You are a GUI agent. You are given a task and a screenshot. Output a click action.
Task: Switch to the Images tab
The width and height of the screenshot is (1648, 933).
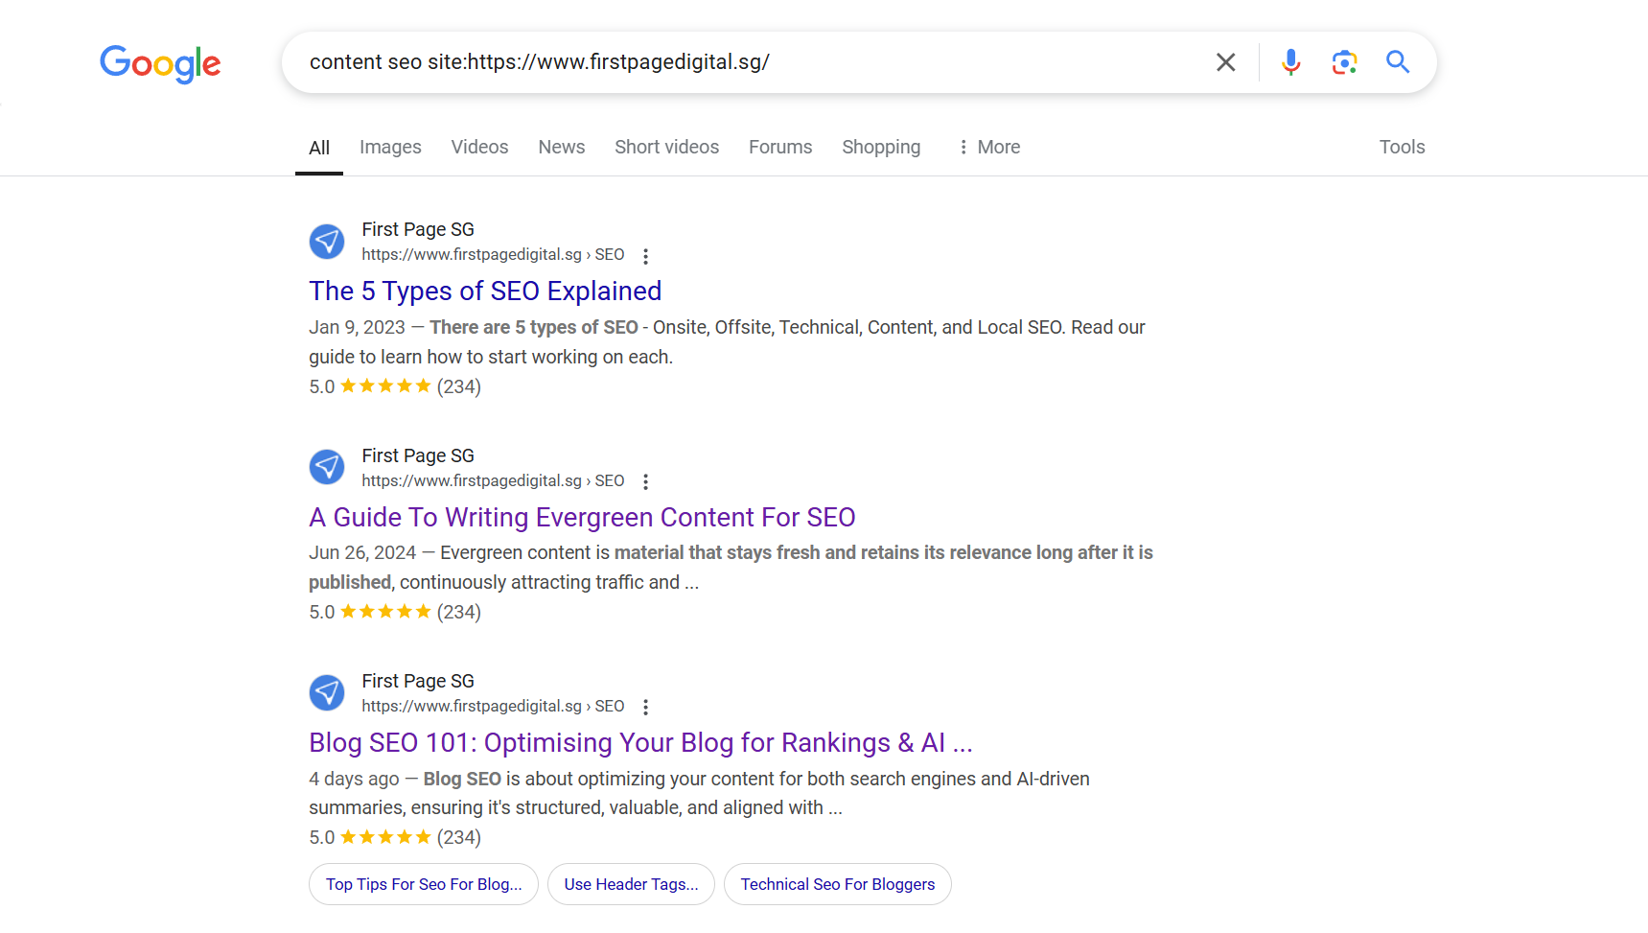pos(390,147)
